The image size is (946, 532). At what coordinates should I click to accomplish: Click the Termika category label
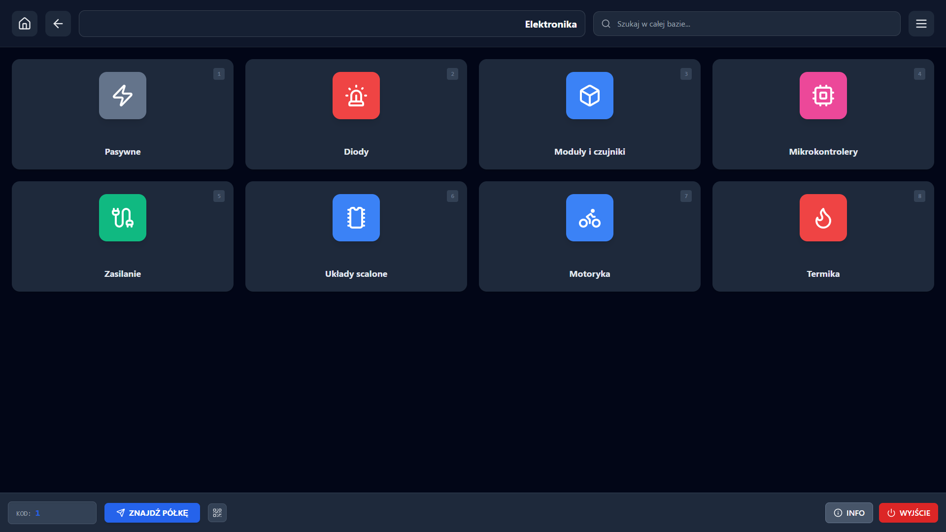(x=823, y=274)
